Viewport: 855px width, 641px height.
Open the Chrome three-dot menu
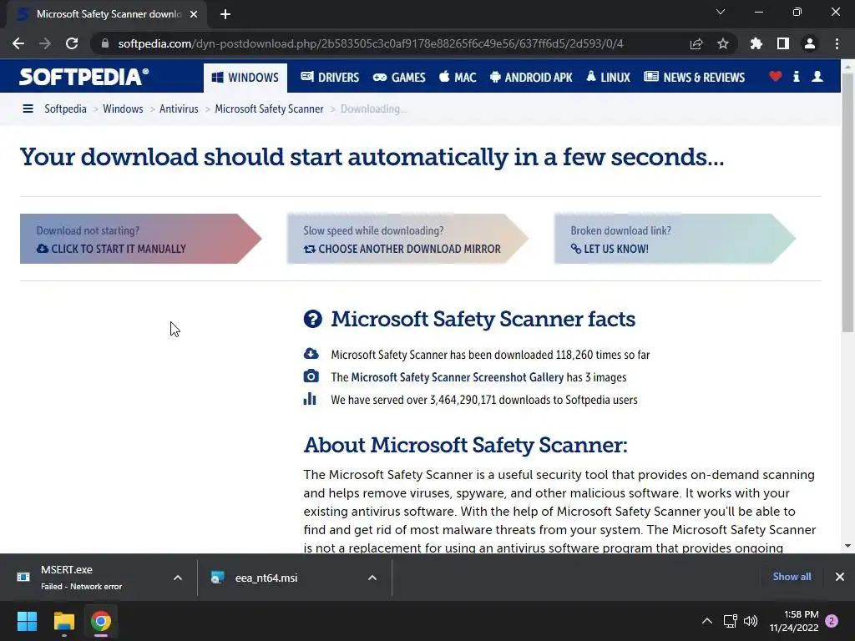coord(837,43)
